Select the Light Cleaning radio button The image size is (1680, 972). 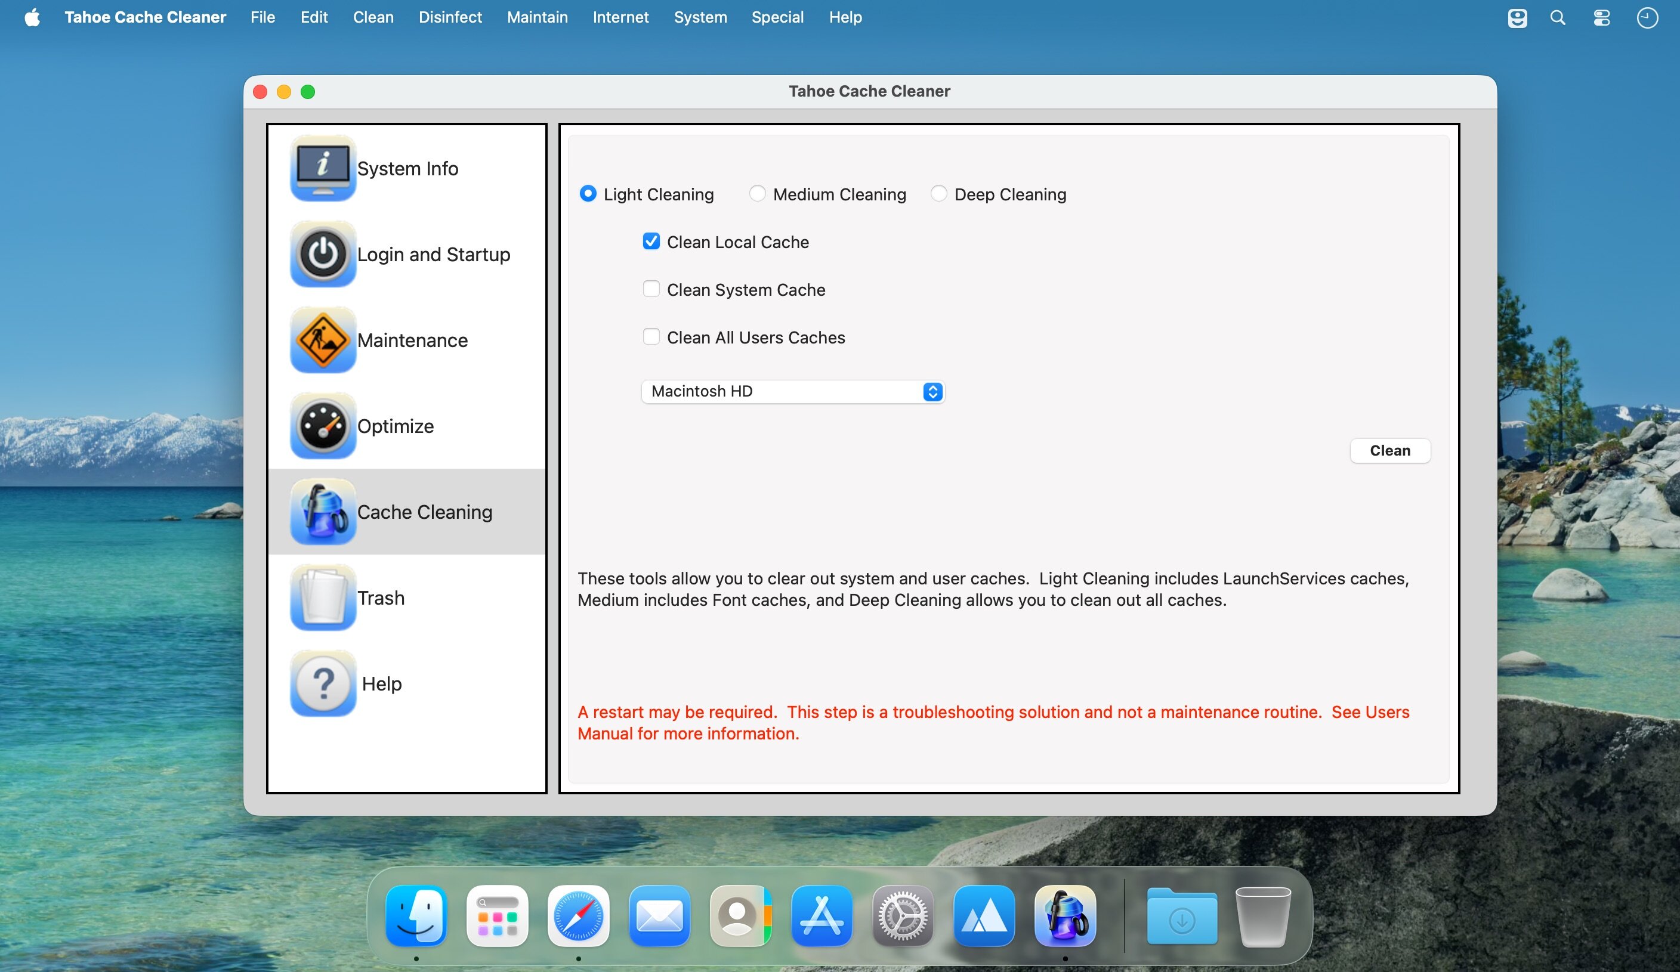(588, 194)
